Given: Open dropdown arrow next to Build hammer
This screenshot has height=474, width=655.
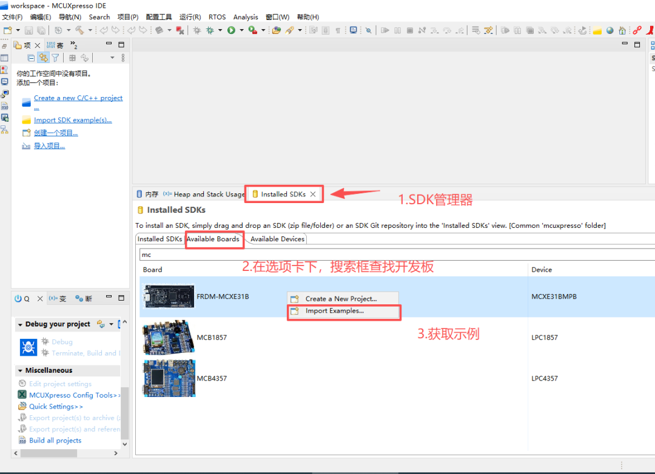Looking at the screenshot, I should pos(90,30).
